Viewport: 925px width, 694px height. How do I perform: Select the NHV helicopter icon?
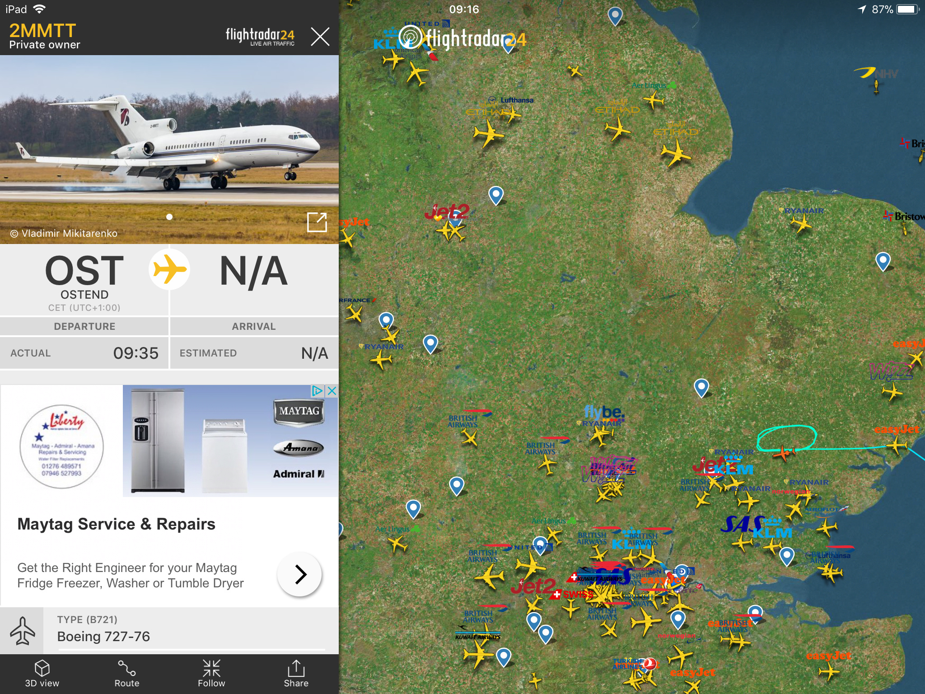tap(876, 86)
